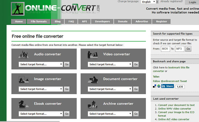Open the FAQ menu tab
This screenshot has width=199, height=122.
71,22
